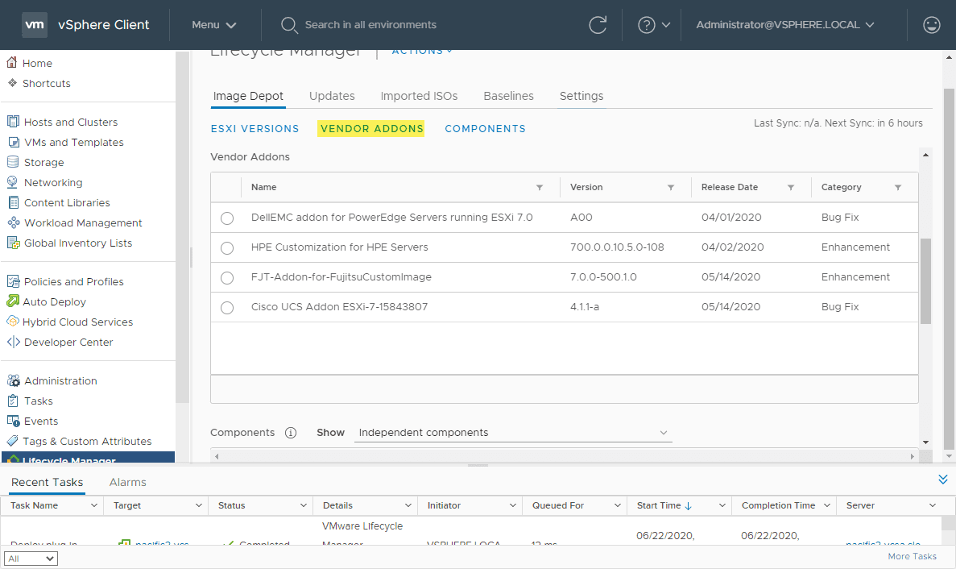Select the Networking sidebar icon
The width and height of the screenshot is (956, 569).
pos(13,182)
